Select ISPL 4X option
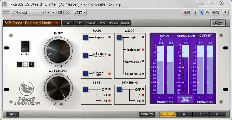The width and height of the screenshot is (232, 120). click(109, 95)
